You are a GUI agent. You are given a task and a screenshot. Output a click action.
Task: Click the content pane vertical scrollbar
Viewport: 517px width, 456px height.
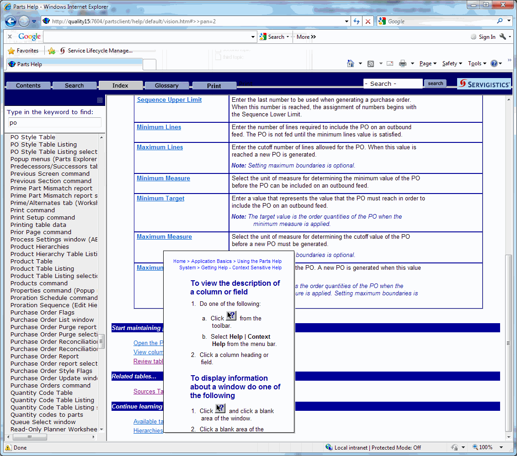(509, 268)
